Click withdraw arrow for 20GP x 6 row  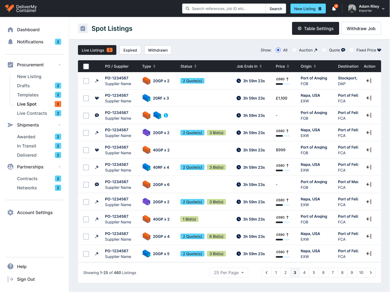pyautogui.click(x=369, y=184)
